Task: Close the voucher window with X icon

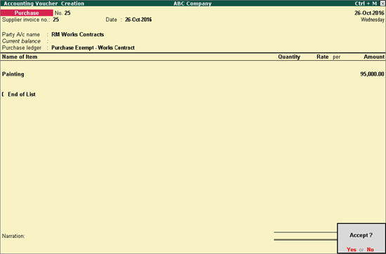Action: tap(382, 3)
